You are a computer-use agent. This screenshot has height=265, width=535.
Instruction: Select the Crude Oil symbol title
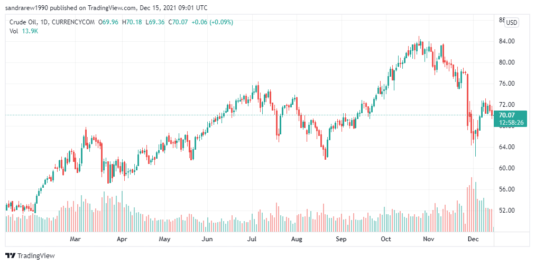click(22, 23)
